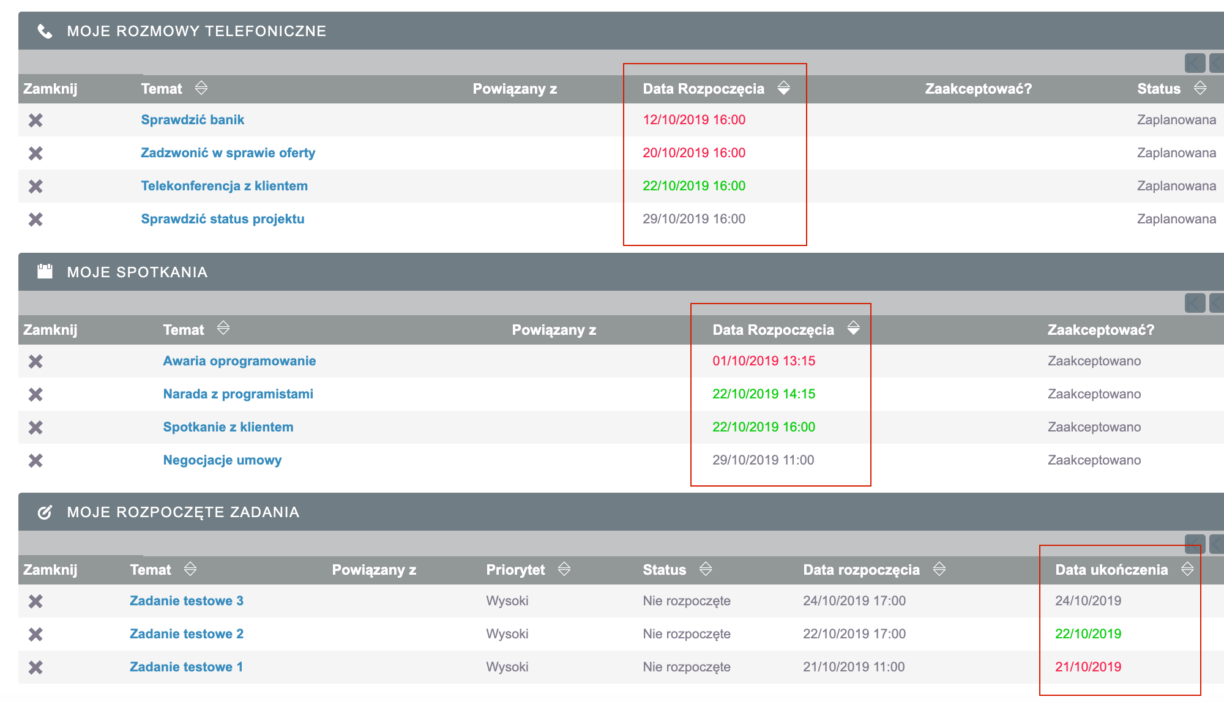Click Powiązany z header in meetings table
The image size is (1224, 702).
[x=554, y=330]
